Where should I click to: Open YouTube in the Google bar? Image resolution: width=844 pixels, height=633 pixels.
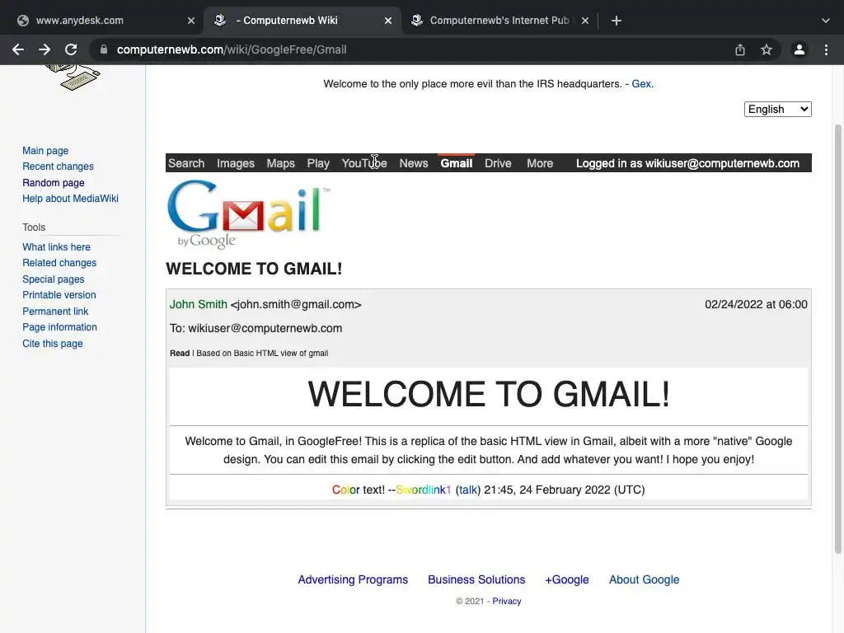(x=364, y=163)
